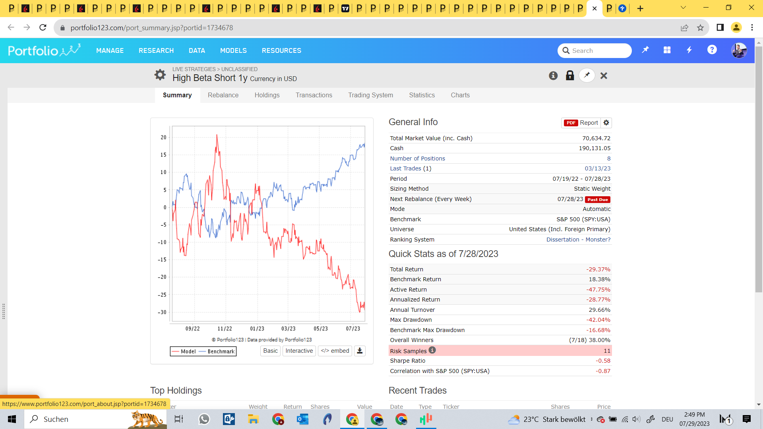The image size is (763, 429).
Task: Open help question mark icon
Action: point(712,50)
